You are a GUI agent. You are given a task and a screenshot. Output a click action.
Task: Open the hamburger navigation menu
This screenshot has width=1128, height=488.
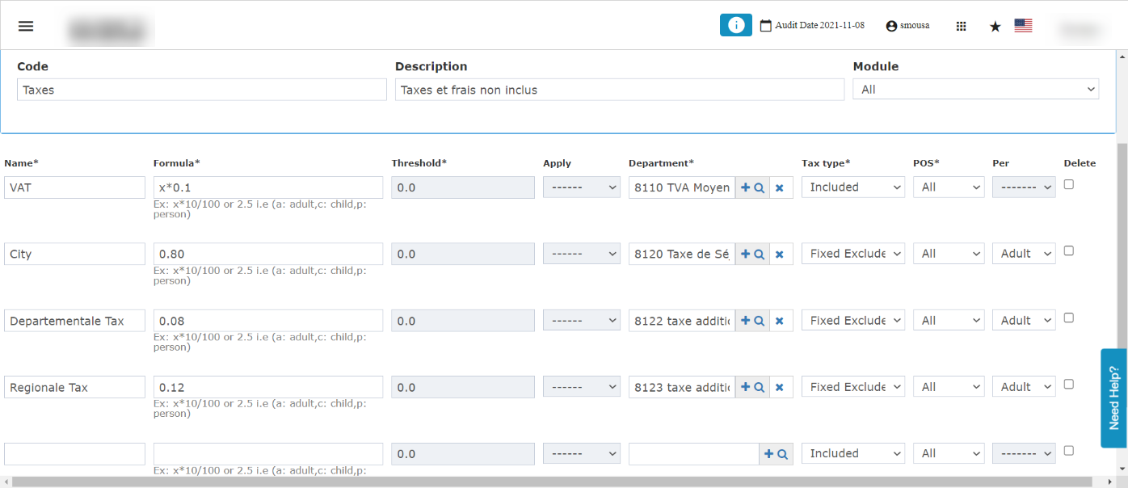point(26,26)
